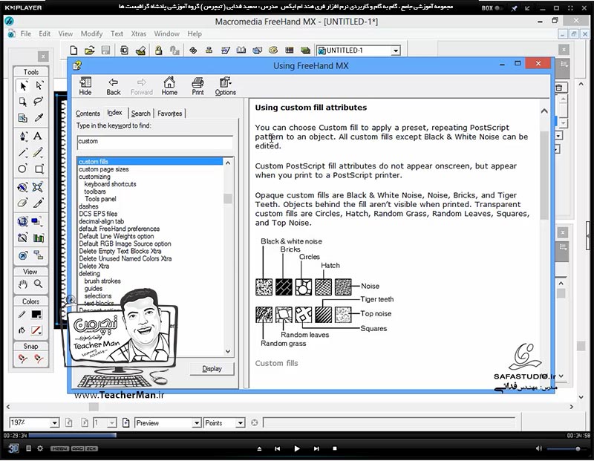Click the Save disk toolbar icon
The height and width of the screenshot is (461, 594).
[x=105, y=50]
